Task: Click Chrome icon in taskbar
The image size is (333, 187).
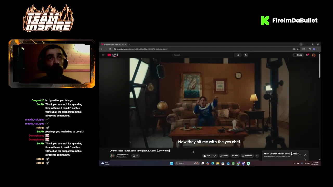Action: 238,163
